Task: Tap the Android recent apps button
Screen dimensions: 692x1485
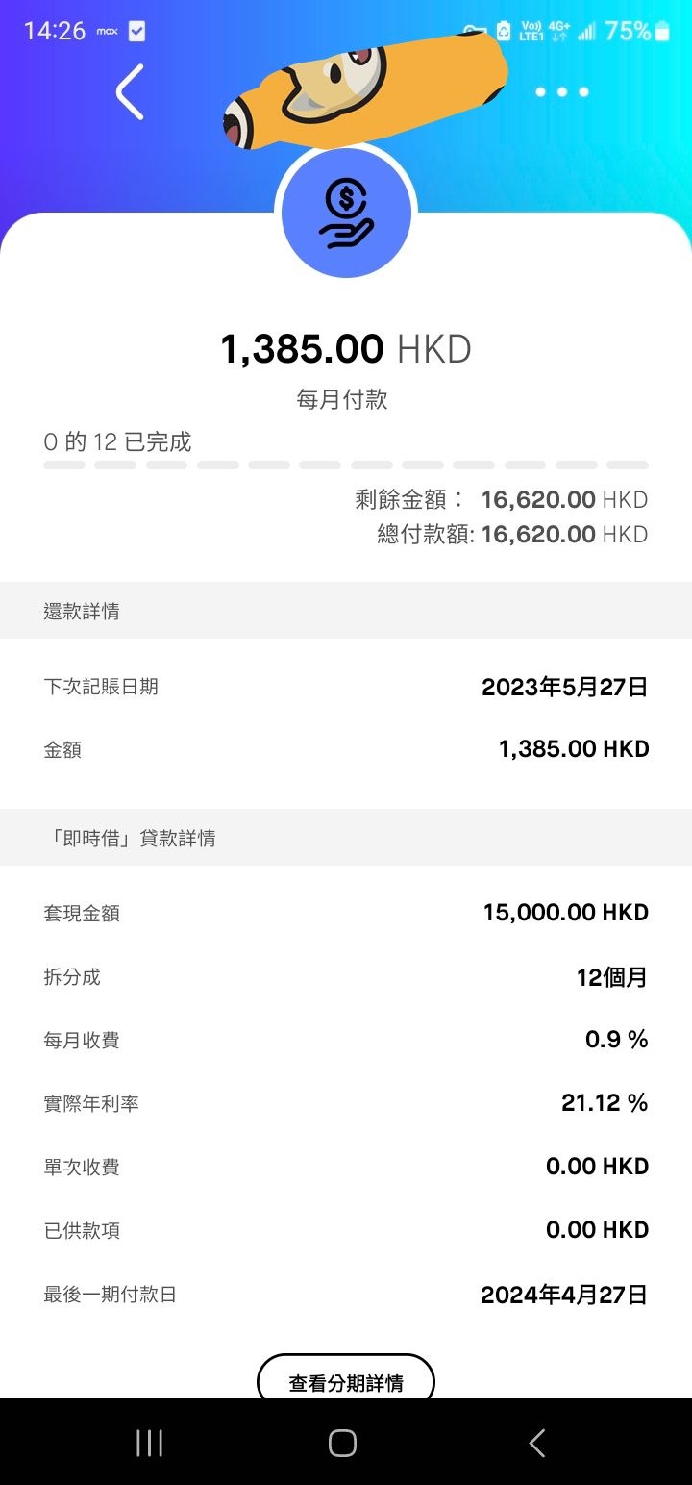Action: point(149,1443)
